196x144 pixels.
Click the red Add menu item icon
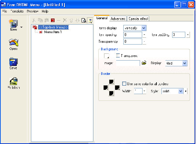(53, 20)
